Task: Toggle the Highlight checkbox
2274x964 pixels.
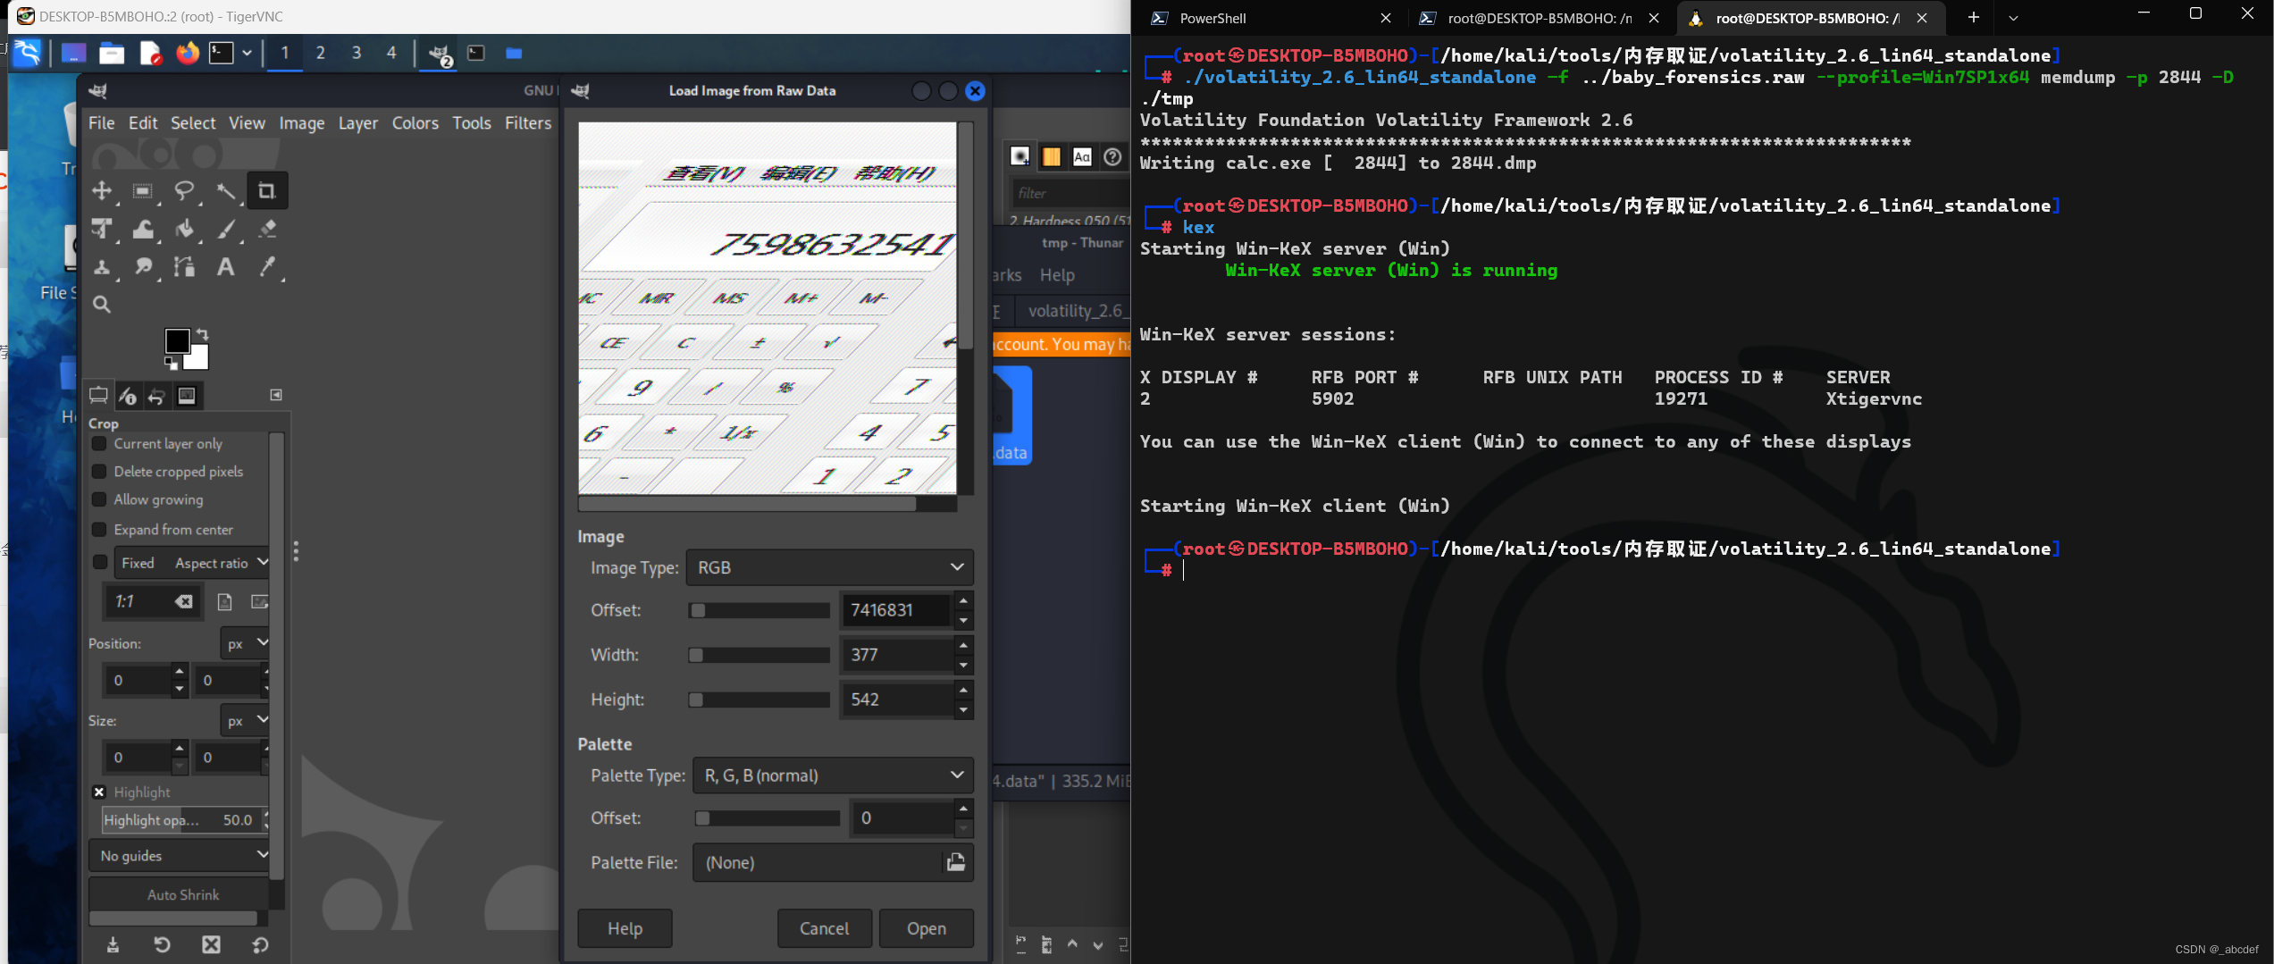Action: 99,792
